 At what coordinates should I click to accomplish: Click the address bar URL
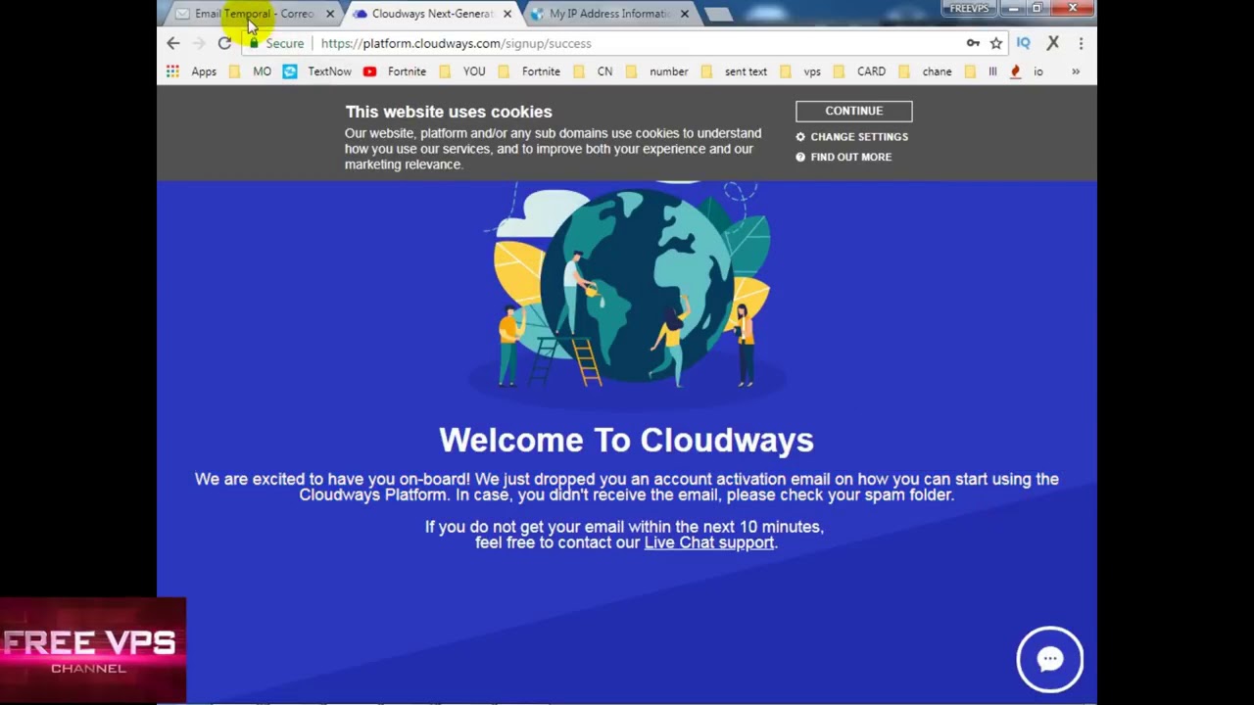pos(456,43)
